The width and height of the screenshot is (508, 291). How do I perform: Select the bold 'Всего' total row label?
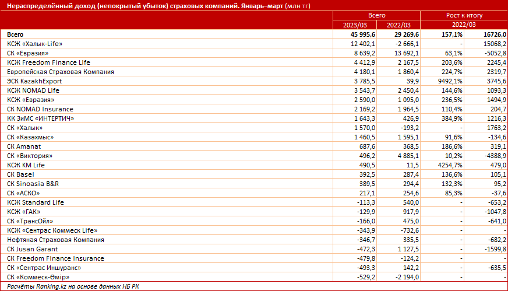click(15, 34)
